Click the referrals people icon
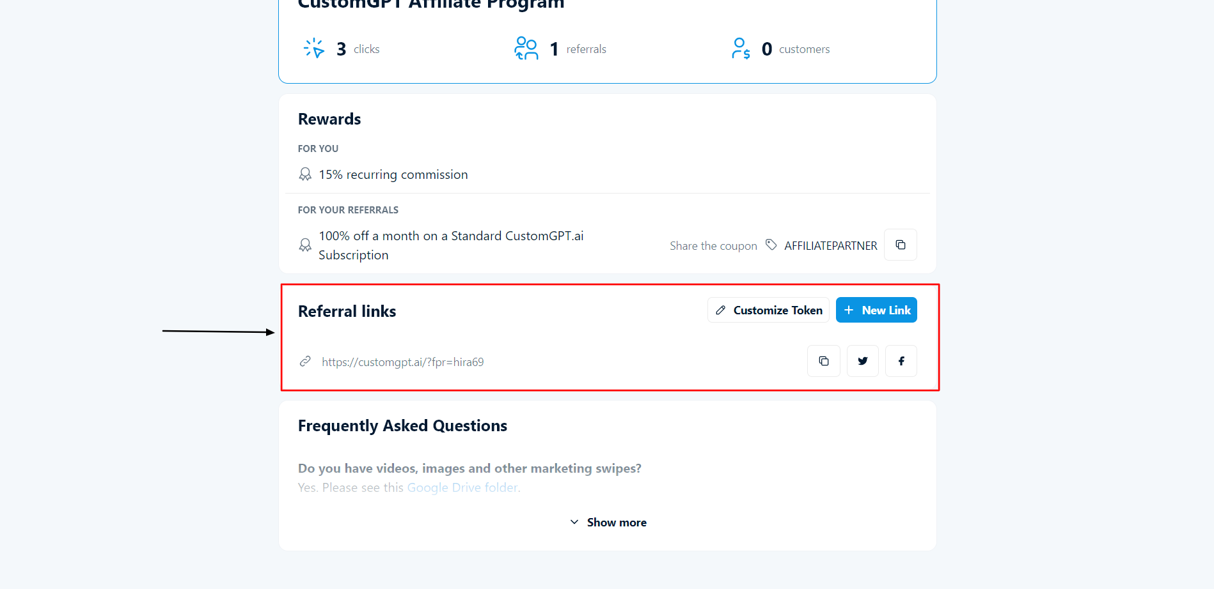1214x589 pixels. click(x=526, y=49)
